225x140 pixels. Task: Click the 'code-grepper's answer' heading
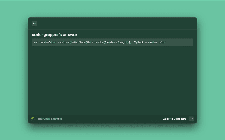click(x=54, y=35)
